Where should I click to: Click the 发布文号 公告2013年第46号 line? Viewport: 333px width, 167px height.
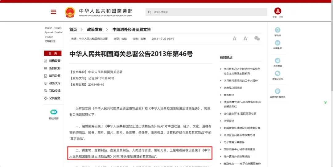pos(92,78)
